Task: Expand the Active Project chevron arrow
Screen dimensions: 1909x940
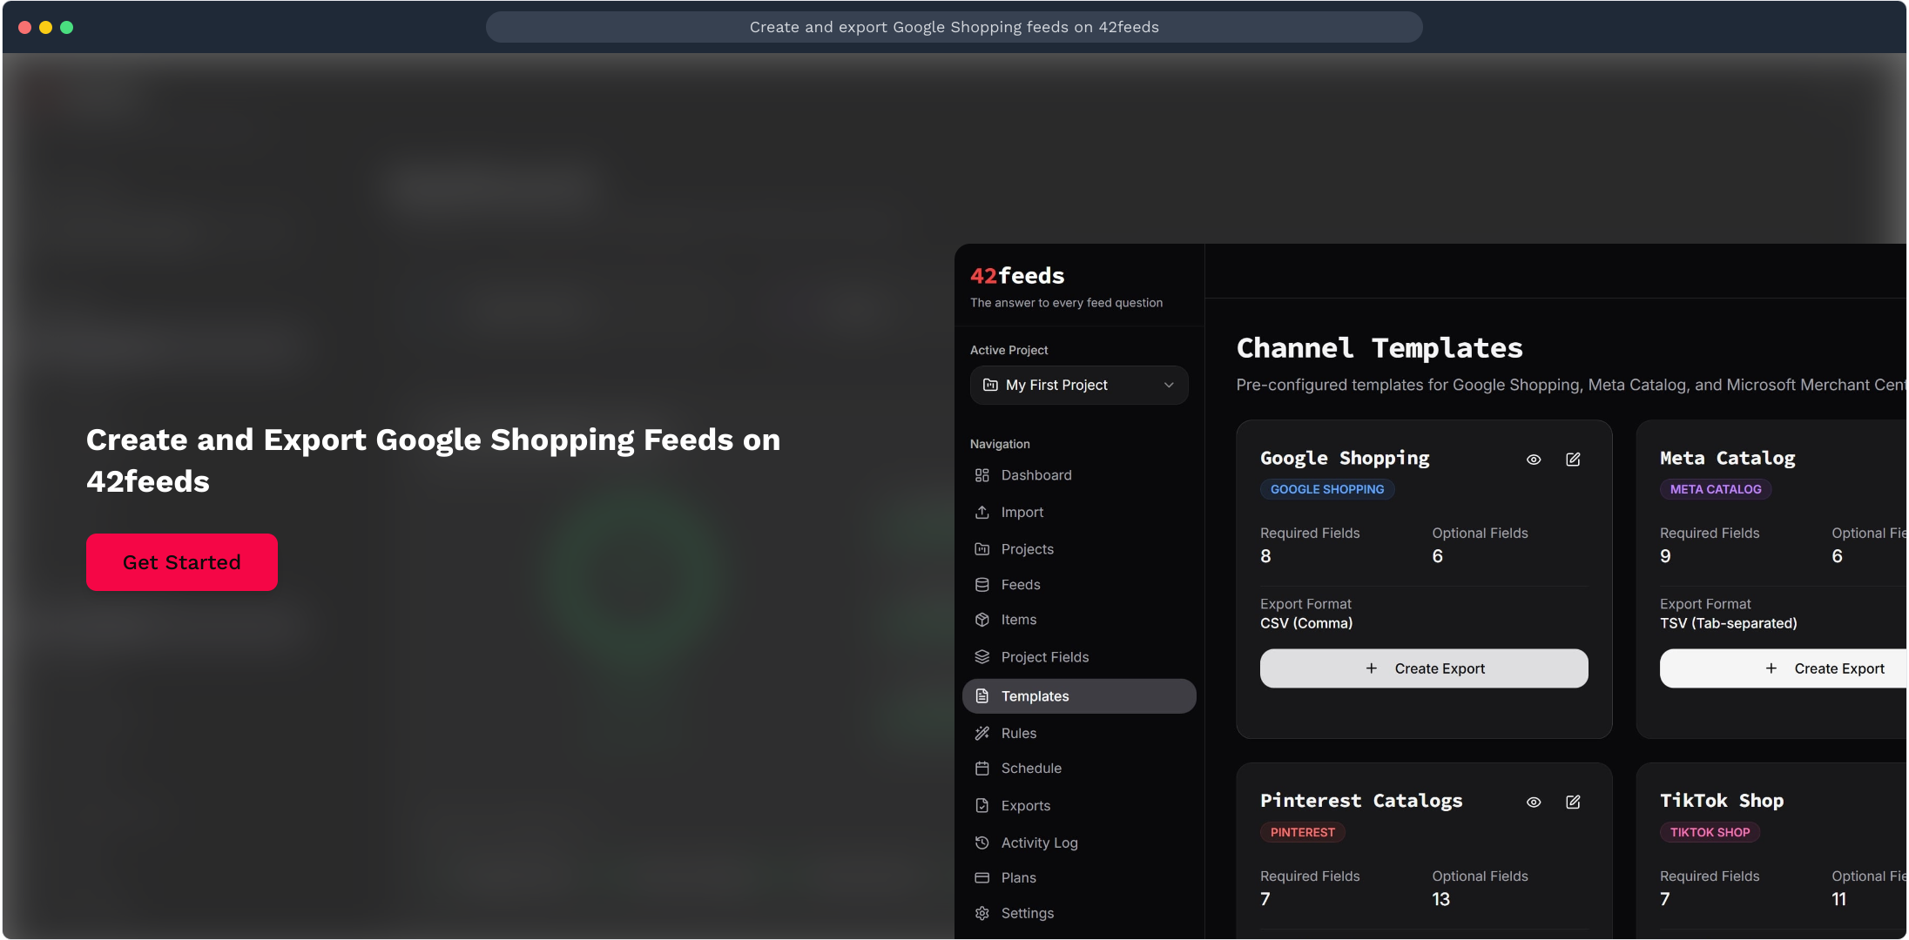Action: click(x=1169, y=385)
